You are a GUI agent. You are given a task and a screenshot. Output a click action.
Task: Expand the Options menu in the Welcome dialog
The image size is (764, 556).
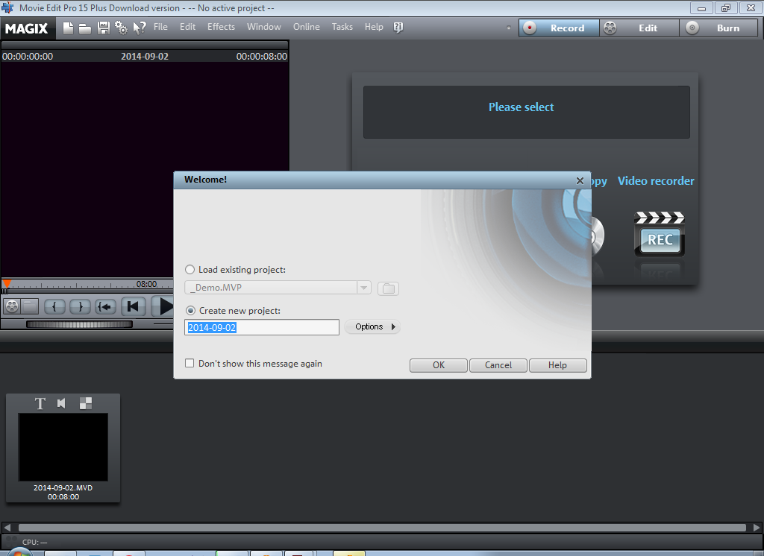[x=372, y=326]
